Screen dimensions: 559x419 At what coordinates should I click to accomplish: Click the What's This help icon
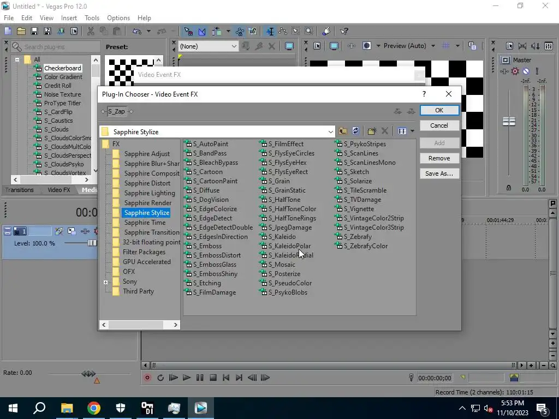point(344,31)
